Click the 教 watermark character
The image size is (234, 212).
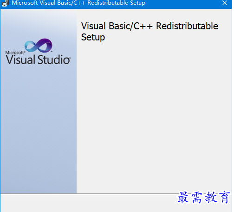pyautogui.click(x=211, y=197)
